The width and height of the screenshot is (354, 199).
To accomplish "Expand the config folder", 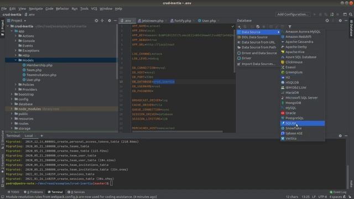I will tap(12, 99).
